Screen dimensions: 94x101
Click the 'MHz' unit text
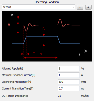coord(83,82)
